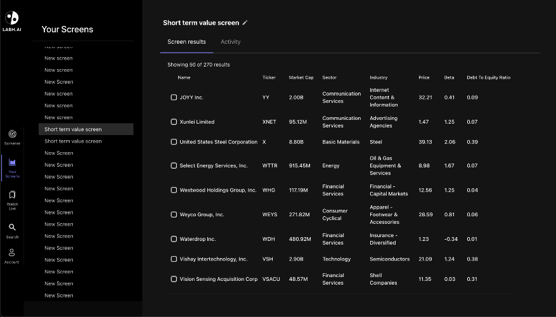Sort by Market Cap column header

click(x=301, y=77)
